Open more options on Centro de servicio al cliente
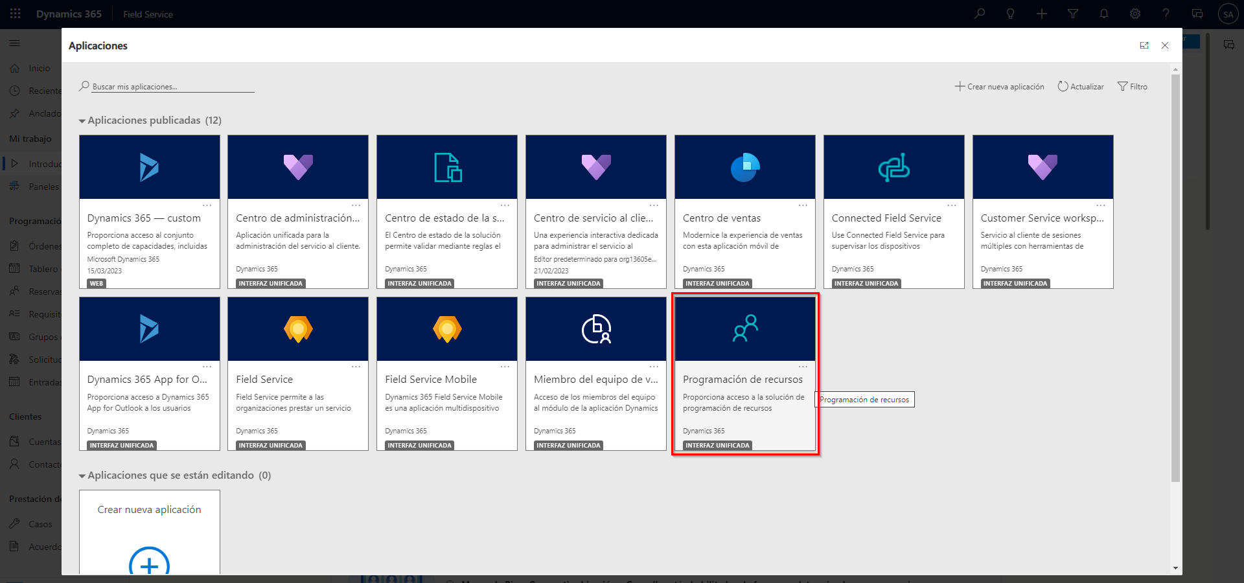The image size is (1244, 583). pos(654,205)
